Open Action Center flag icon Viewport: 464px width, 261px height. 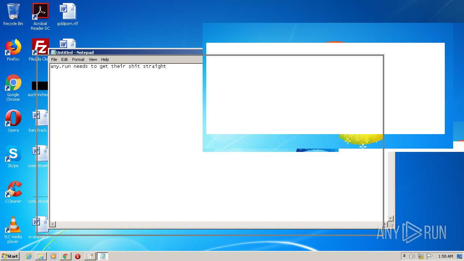tap(430, 256)
